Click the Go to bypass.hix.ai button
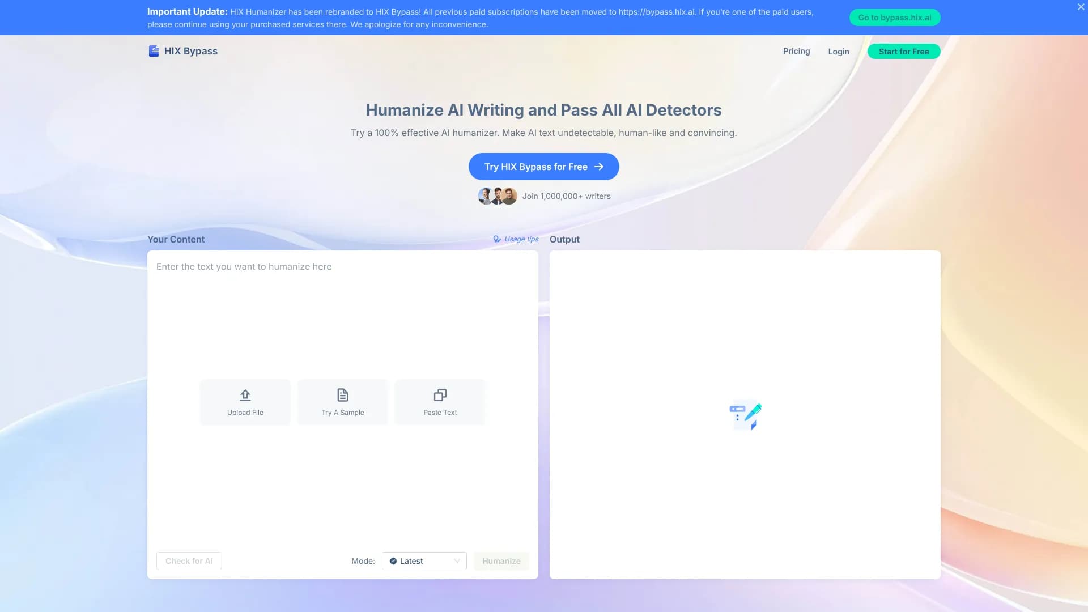 click(x=894, y=18)
